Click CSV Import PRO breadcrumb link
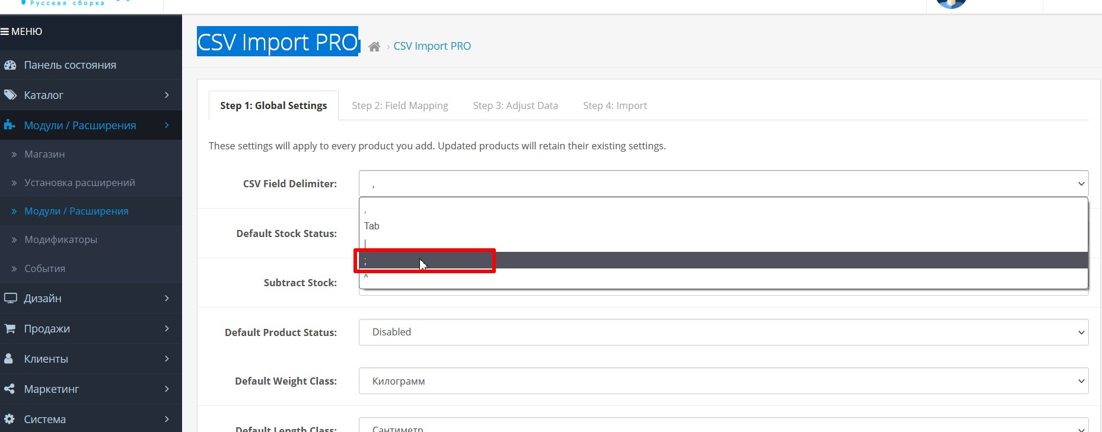The height and width of the screenshot is (432, 1102). (432, 46)
